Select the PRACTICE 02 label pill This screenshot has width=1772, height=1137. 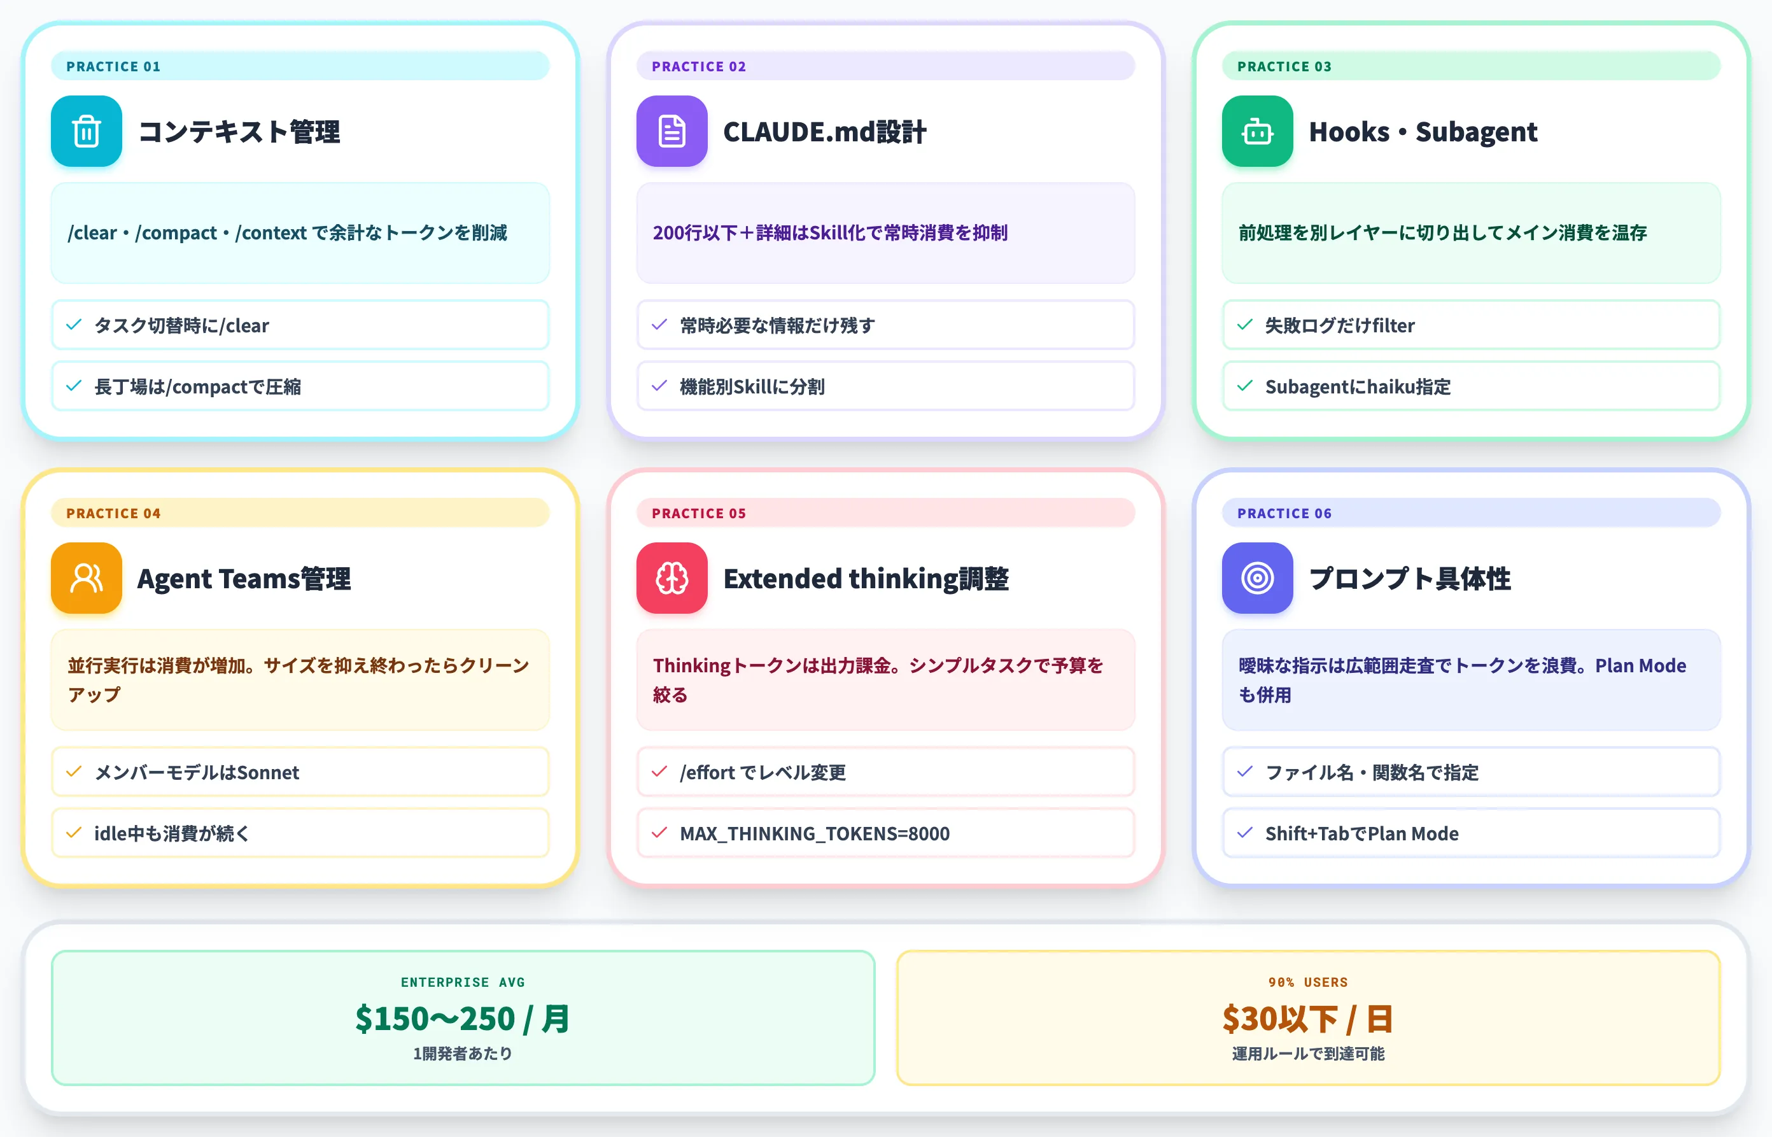tap(885, 66)
